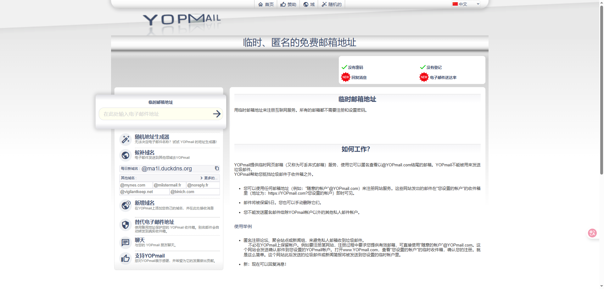Click the add new domain icon
Viewport: 604px width, 289px height.
[x=126, y=205]
